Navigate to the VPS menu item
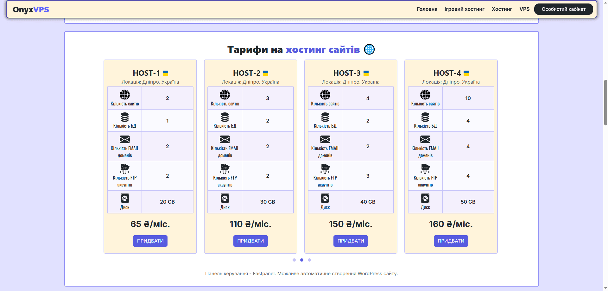608x291 pixels. pos(524,9)
